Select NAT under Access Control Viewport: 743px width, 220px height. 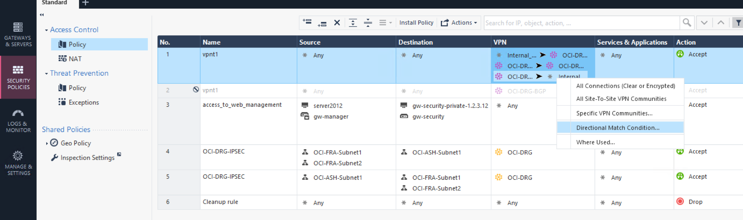coord(75,59)
